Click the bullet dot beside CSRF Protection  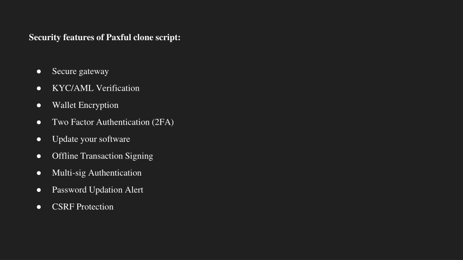(39, 207)
